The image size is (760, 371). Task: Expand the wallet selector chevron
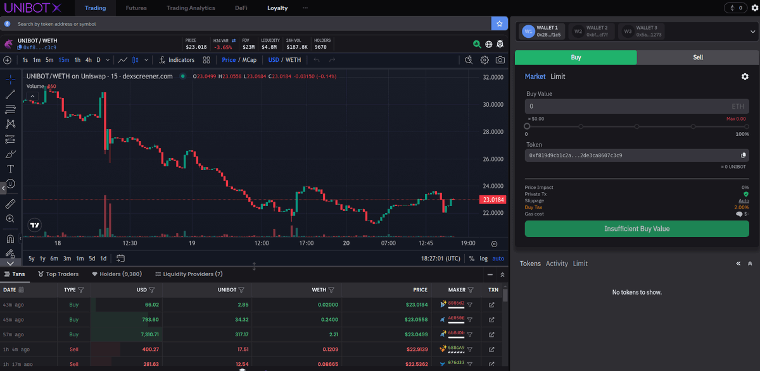tap(752, 31)
